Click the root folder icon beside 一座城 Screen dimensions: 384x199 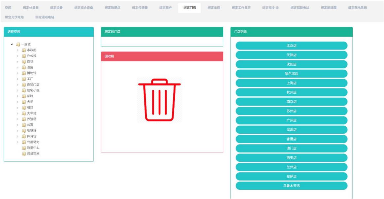18,44
